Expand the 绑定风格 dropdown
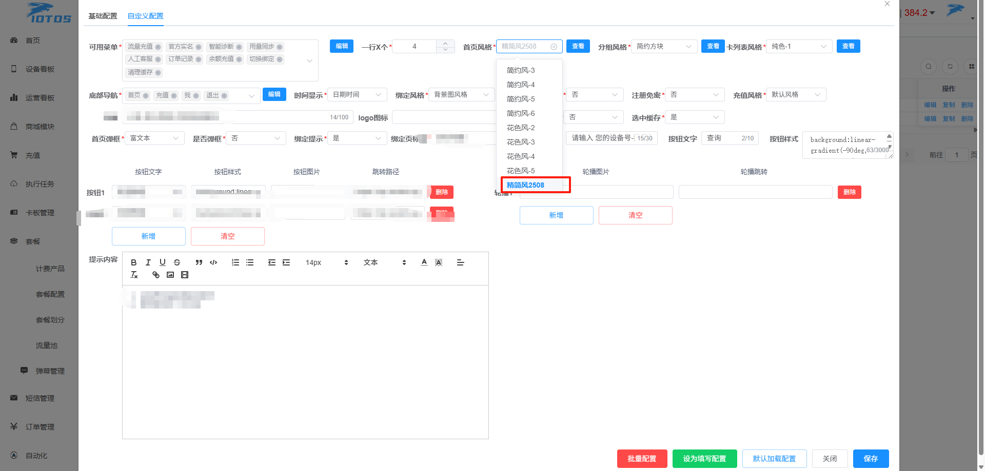This screenshot has width=985, height=471. coord(462,95)
